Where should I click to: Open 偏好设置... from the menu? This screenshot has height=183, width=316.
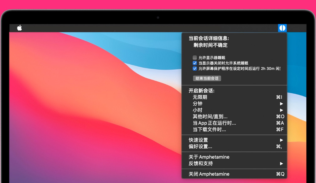tap(200, 146)
